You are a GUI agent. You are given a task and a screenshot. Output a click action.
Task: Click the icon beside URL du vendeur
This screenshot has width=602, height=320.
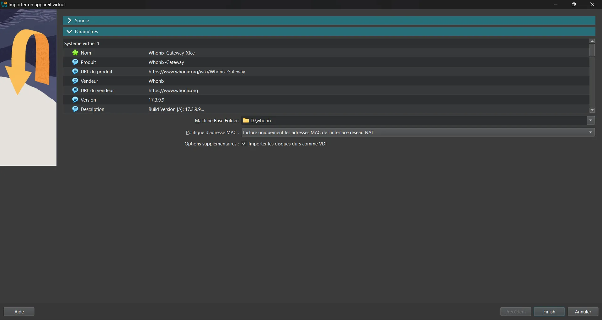click(75, 90)
